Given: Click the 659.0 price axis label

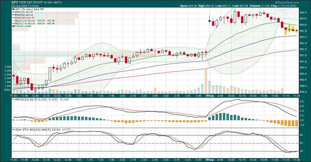Looking at the screenshot, I should (303, 86).
